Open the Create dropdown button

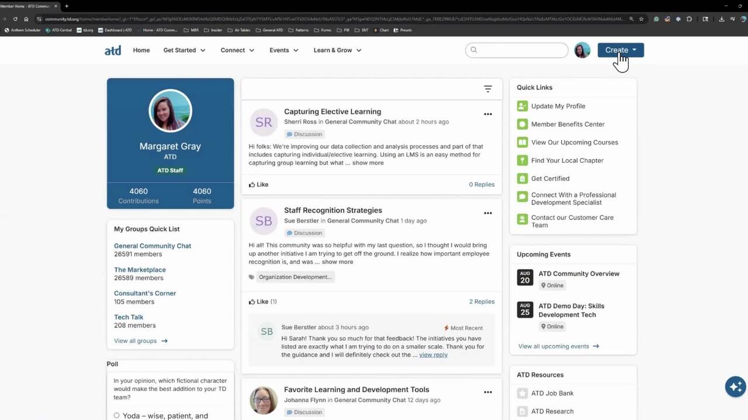[621, 50]
